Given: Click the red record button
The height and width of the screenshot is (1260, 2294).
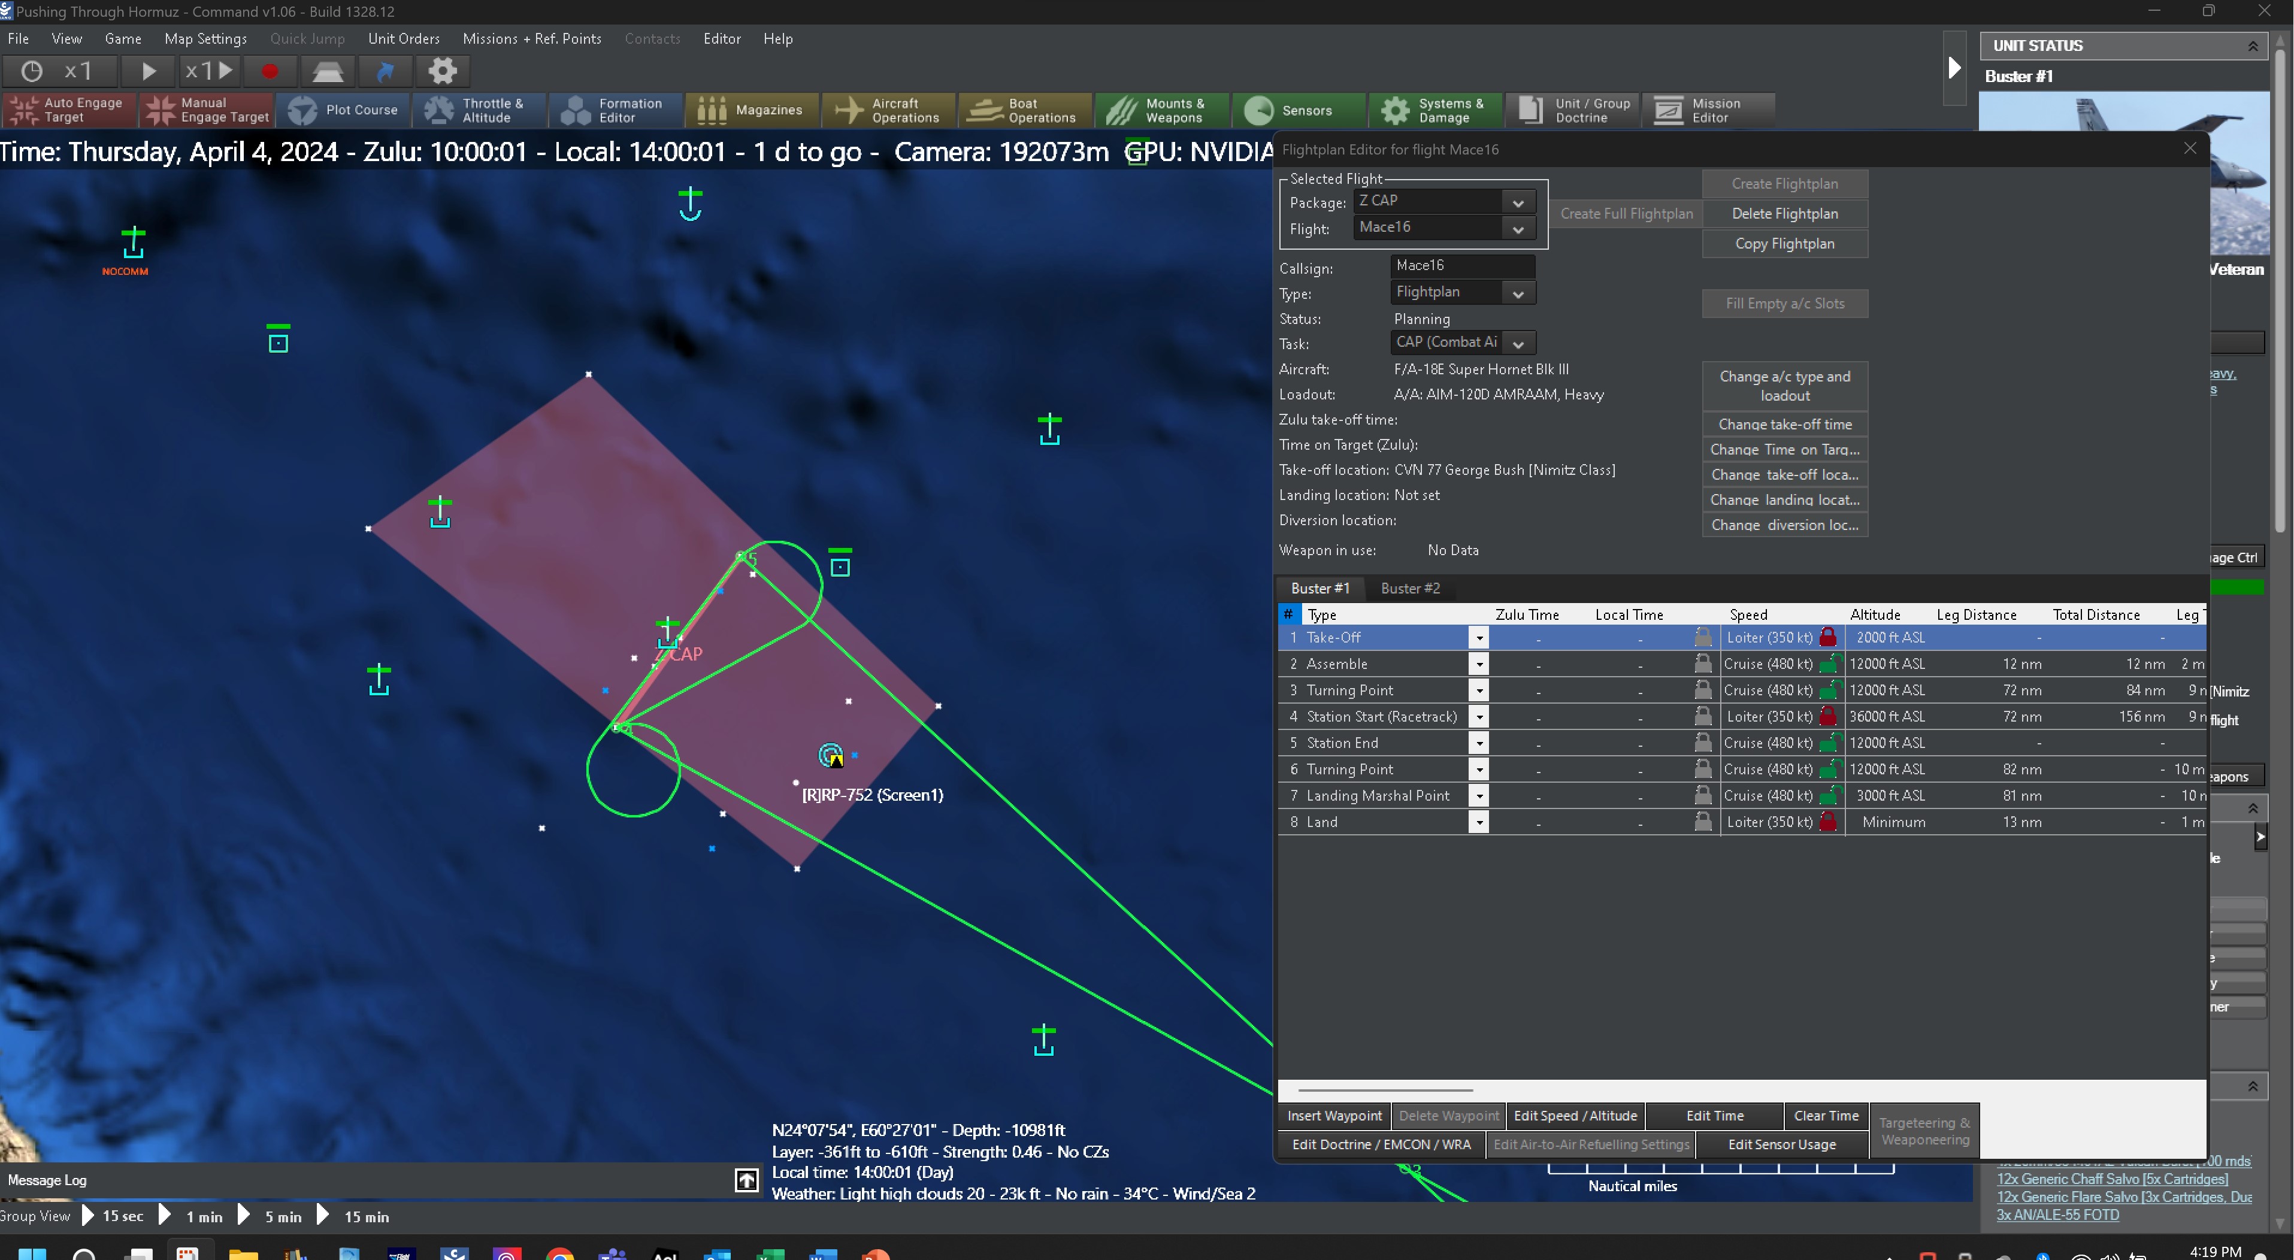Looking at the screenshot, I should 270,70.
